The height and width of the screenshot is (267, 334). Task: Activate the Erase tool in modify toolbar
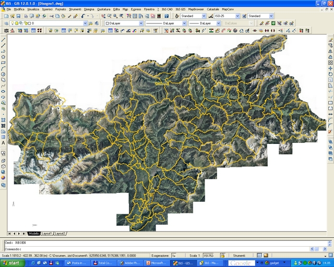[330, 40]
